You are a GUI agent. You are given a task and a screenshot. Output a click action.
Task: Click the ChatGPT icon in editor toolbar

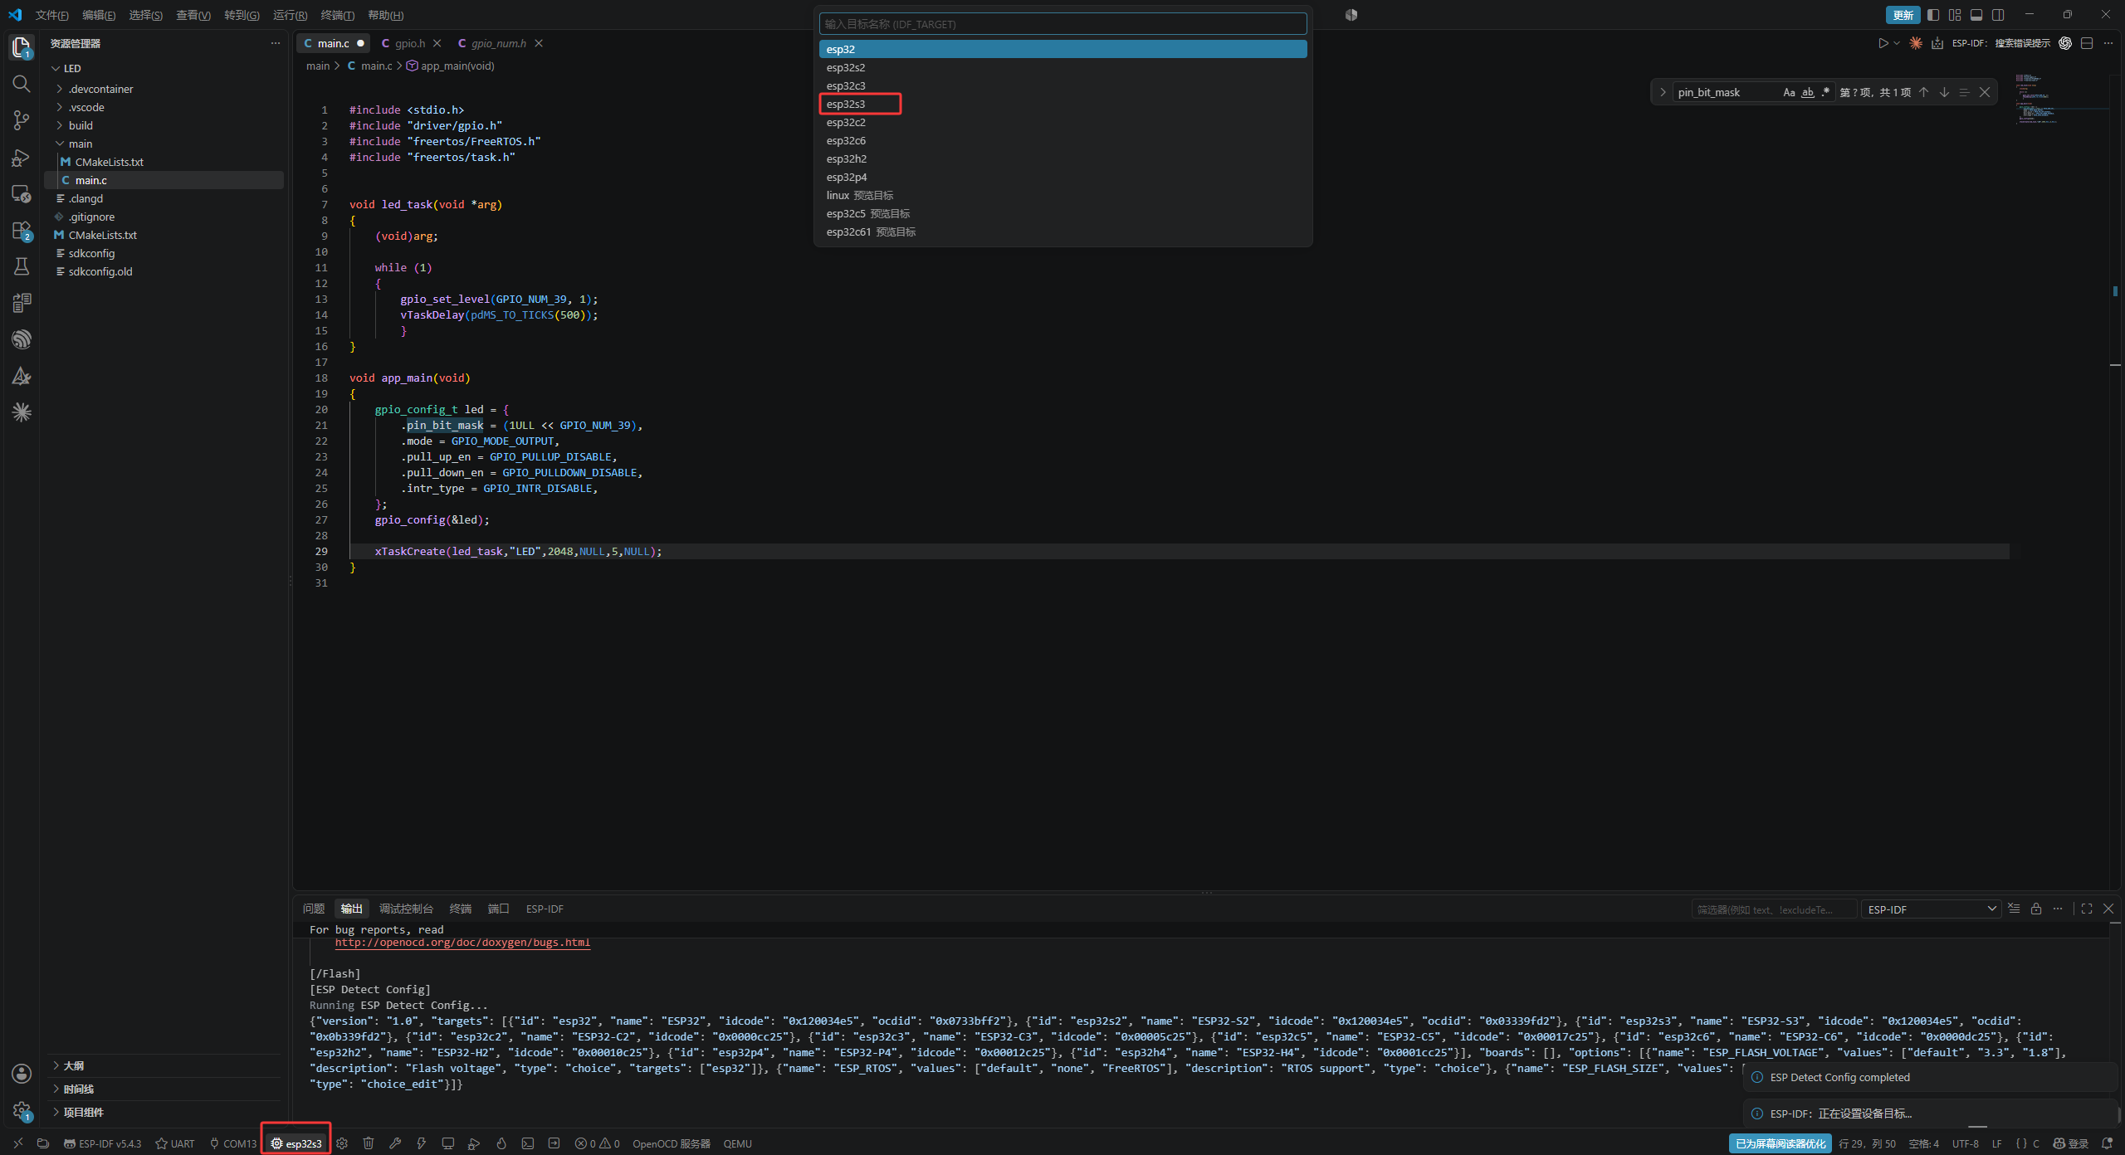pos(2065,43)
